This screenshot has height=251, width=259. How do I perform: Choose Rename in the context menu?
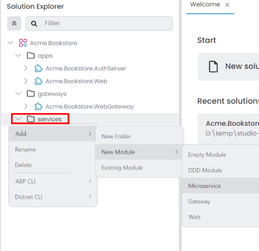[52, 150]
